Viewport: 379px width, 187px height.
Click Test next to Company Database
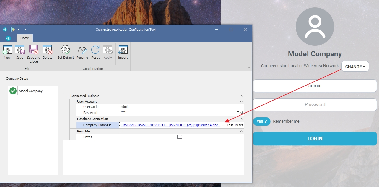pyautogui.click(x=230, y=125)
